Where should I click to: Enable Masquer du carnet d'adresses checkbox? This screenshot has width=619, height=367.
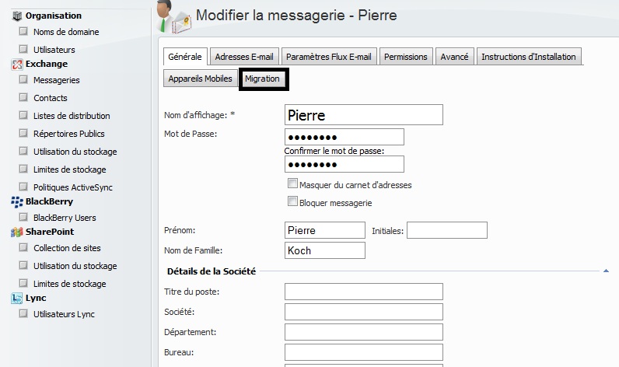pos(293,184)
